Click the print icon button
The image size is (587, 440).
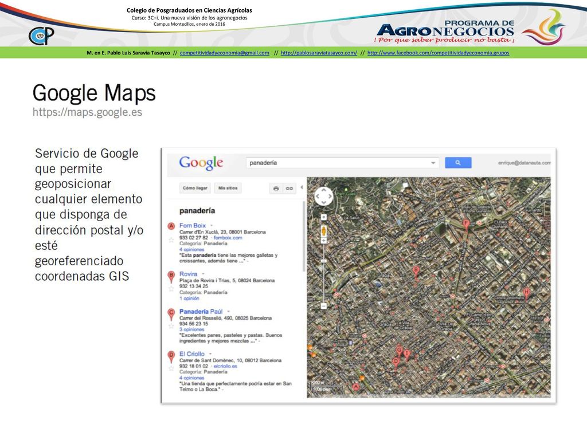276,188
